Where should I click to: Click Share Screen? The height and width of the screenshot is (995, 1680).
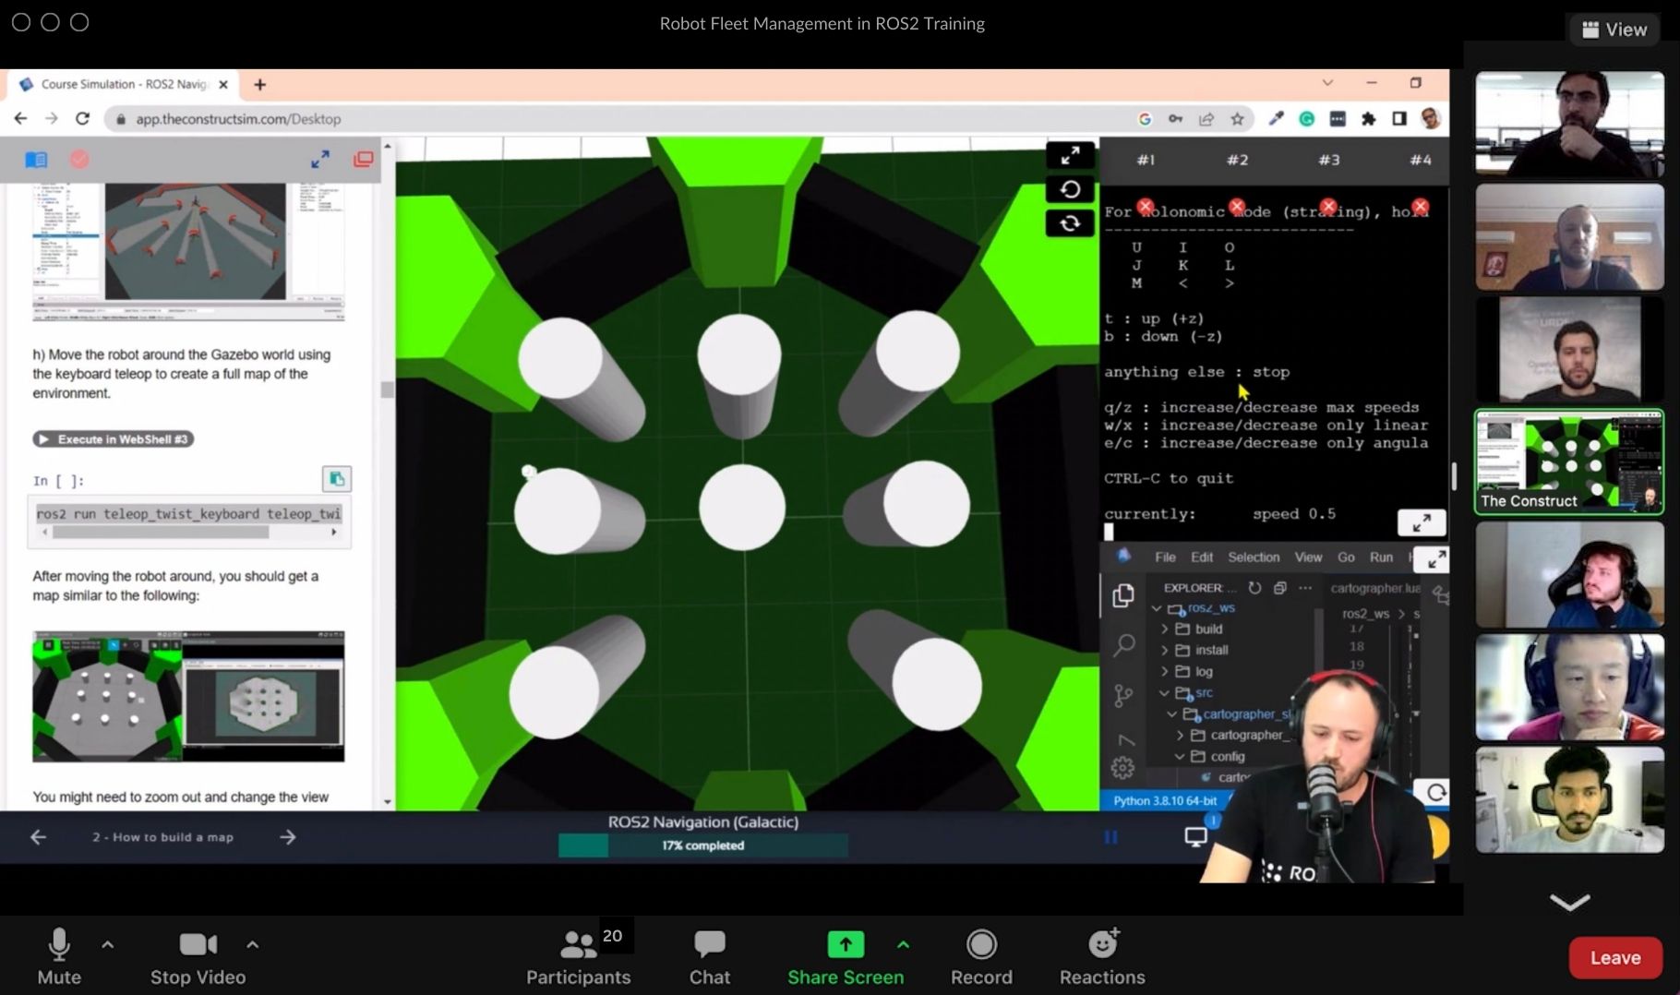pyautogui.click(x=846, y=956)
